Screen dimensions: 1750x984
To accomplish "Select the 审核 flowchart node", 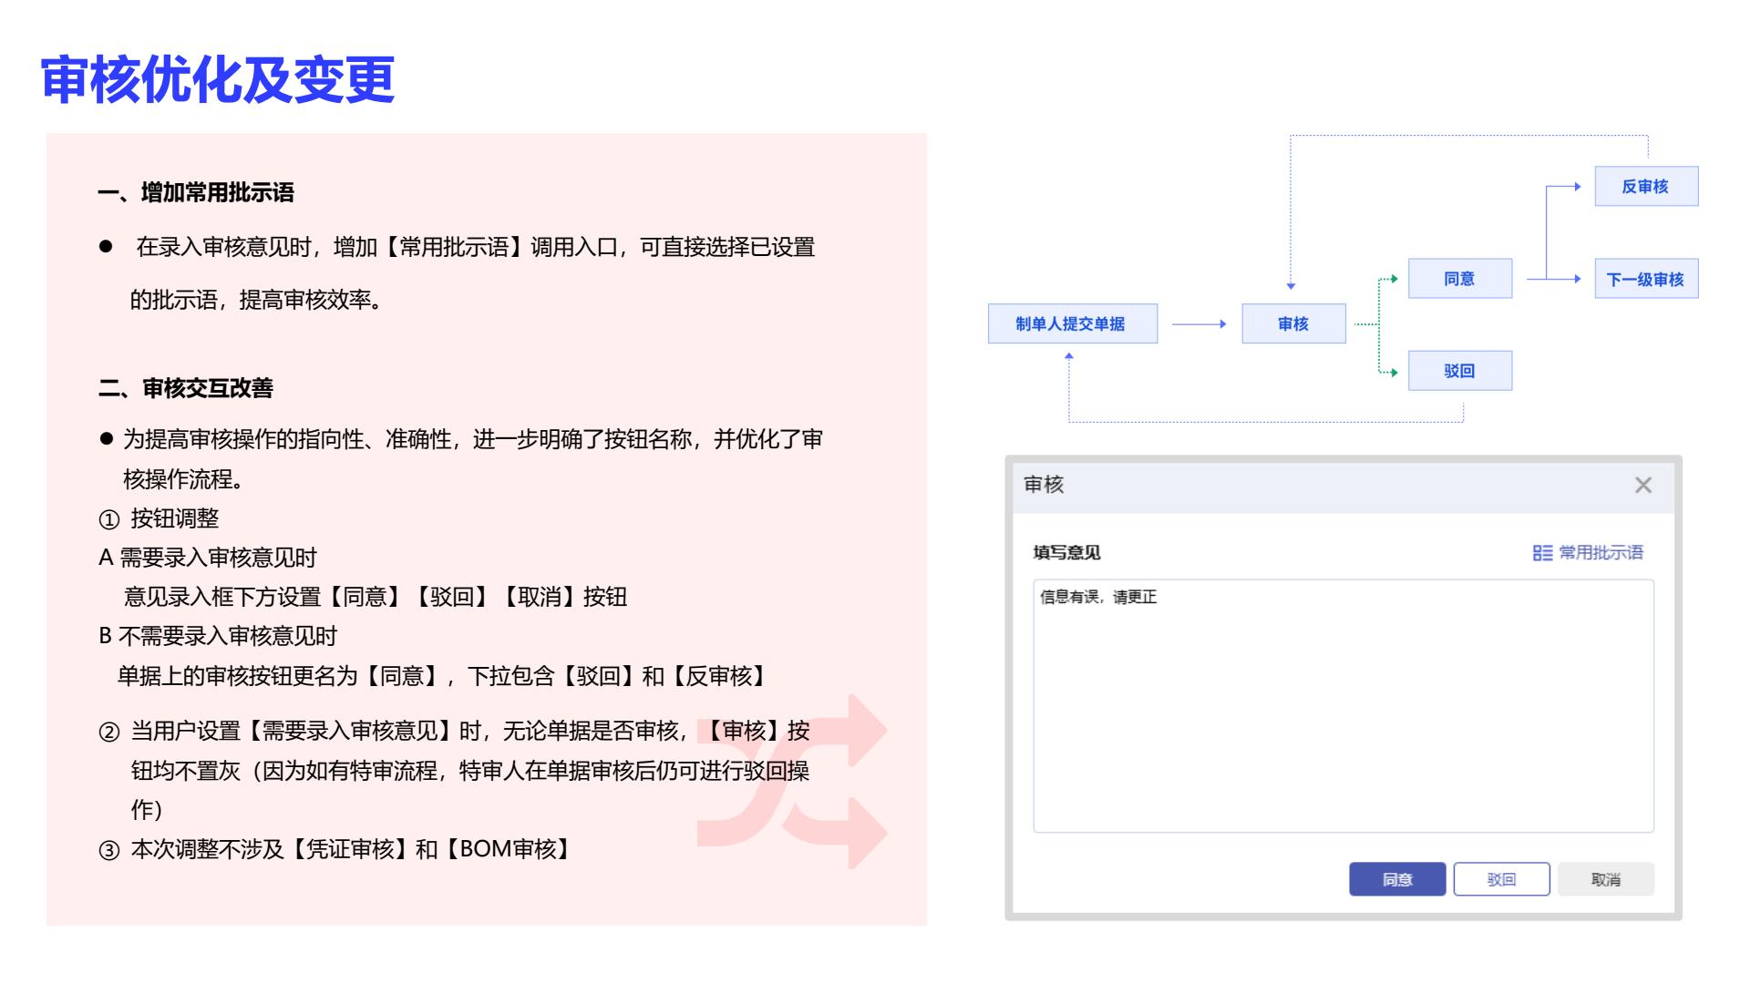I will click(1292, 323).
